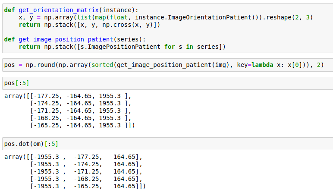Click the sorted keyword in pos cell
The width and height of the screenshot is (333, 193).
(102, 65)
